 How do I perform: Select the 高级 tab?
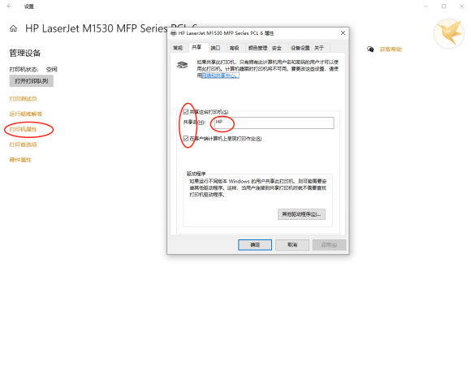point(235,48)
